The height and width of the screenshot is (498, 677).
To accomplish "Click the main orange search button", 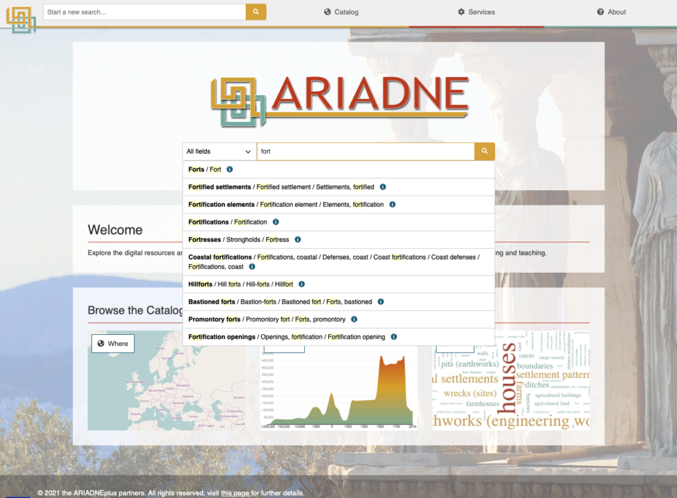I will click(x=485, y=151).
